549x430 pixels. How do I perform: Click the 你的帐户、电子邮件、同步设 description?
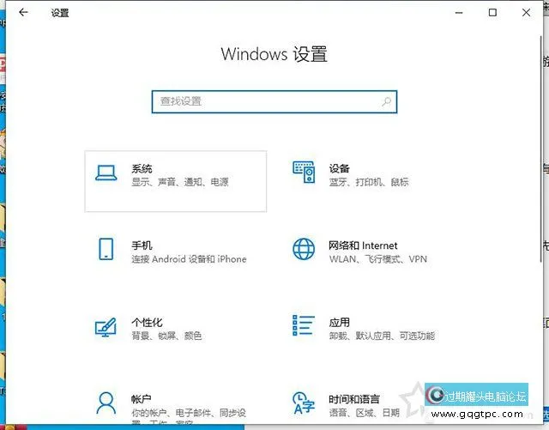(x=189, y=413)
